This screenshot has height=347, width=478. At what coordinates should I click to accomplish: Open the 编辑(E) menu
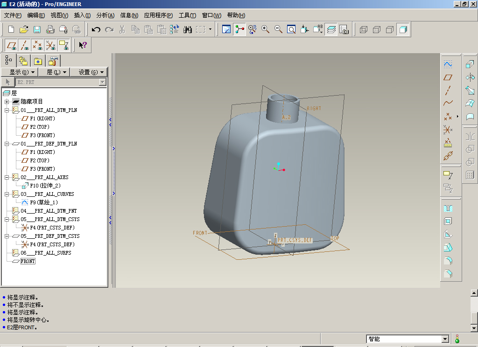[36, 15]
